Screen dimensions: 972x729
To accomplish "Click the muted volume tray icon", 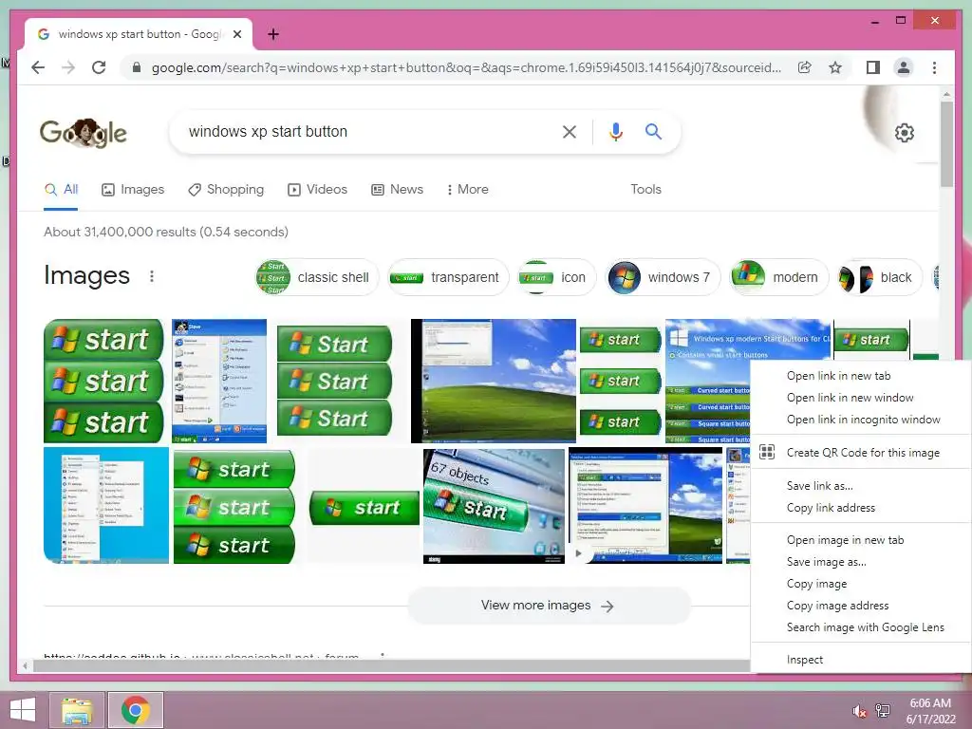I will tap(859, 711).
